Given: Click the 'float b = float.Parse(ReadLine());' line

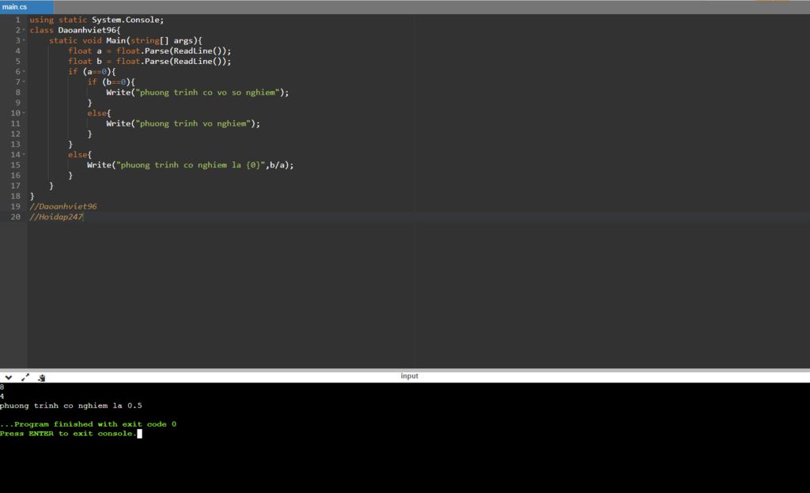Looking at the screenshot, I should [x=150, y=62].
